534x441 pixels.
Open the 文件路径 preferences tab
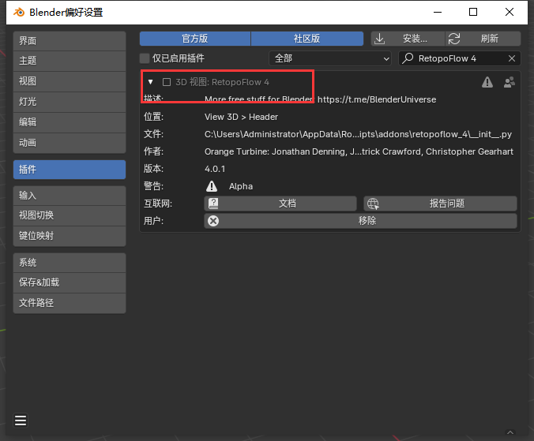tap(70, 303)
